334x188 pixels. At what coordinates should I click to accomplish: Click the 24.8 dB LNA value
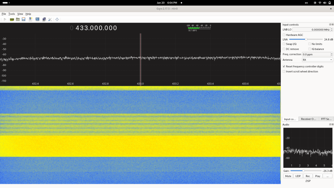328,39
